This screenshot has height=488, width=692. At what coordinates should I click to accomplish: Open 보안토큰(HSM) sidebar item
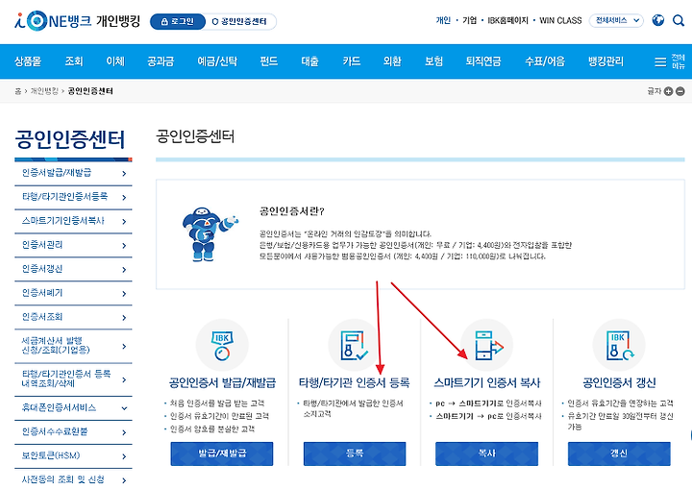73,455
